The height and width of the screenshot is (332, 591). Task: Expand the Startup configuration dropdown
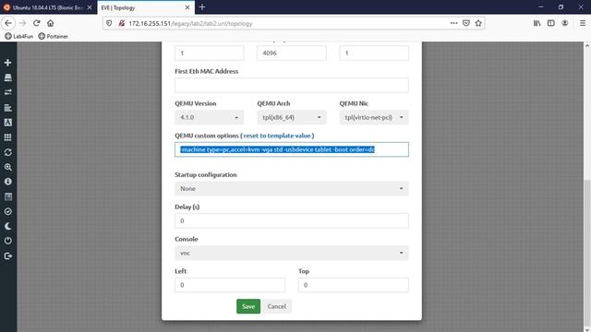[292, 188]
